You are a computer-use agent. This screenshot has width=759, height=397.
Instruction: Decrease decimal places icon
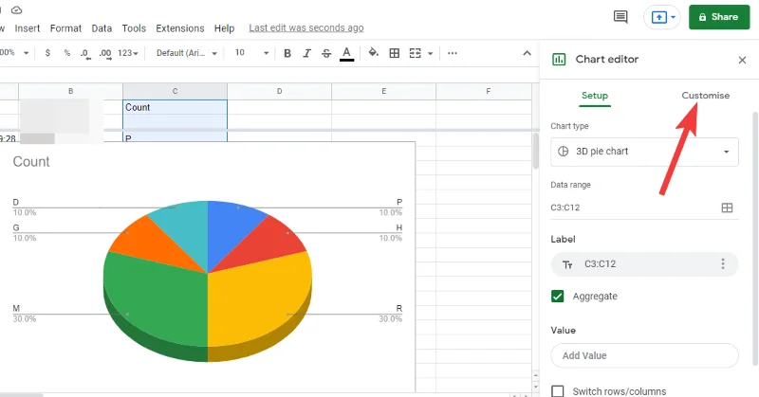[x=85, y=53]
